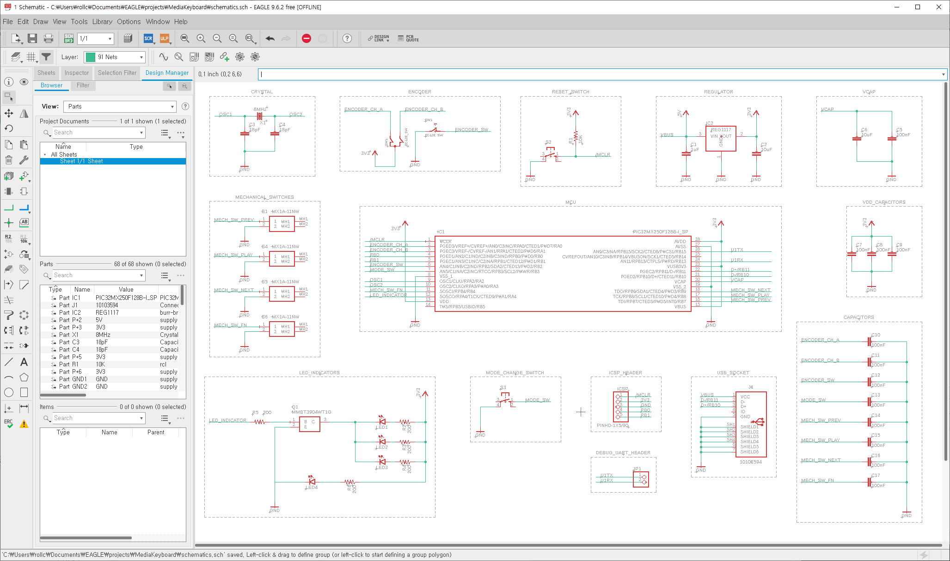Print the schematic via printer icon
Screen dimensions: 950x561
coord(48,39)
